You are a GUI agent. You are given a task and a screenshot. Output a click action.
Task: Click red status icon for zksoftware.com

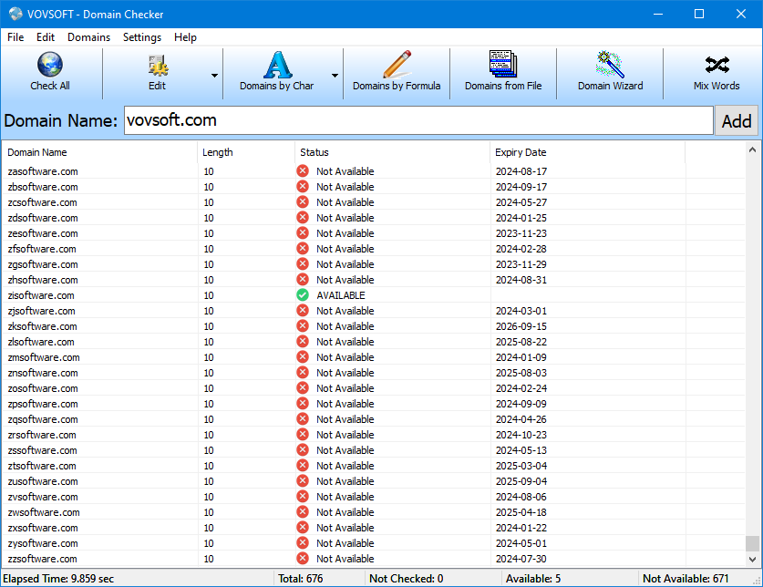click(303, 326)
